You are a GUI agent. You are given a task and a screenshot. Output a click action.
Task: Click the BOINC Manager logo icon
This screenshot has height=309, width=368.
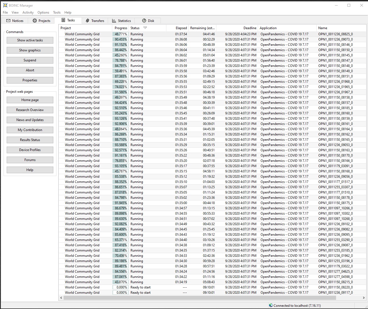[5, 5]
